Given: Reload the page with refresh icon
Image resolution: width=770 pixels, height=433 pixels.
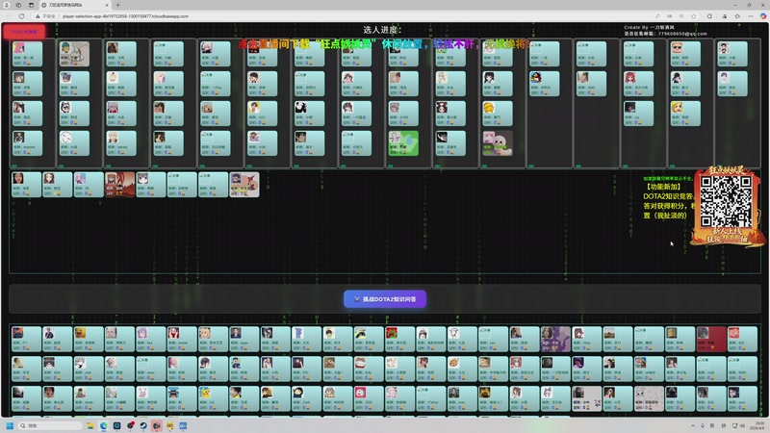Looking at the screenshot, I should pos(21,16).
